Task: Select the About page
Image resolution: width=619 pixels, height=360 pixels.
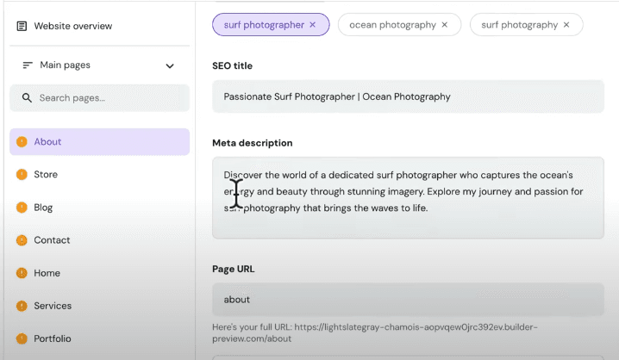Action: coord(99,141)
